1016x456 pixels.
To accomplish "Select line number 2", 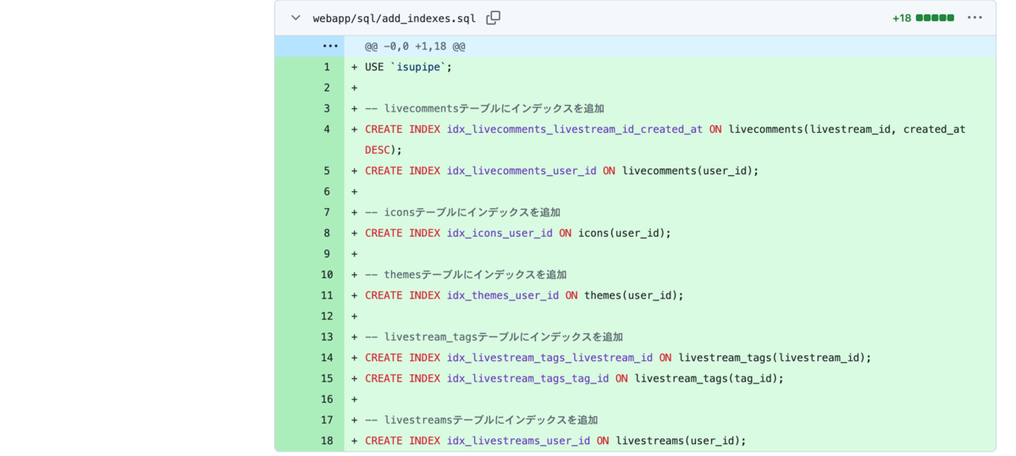I will [327, 88].
